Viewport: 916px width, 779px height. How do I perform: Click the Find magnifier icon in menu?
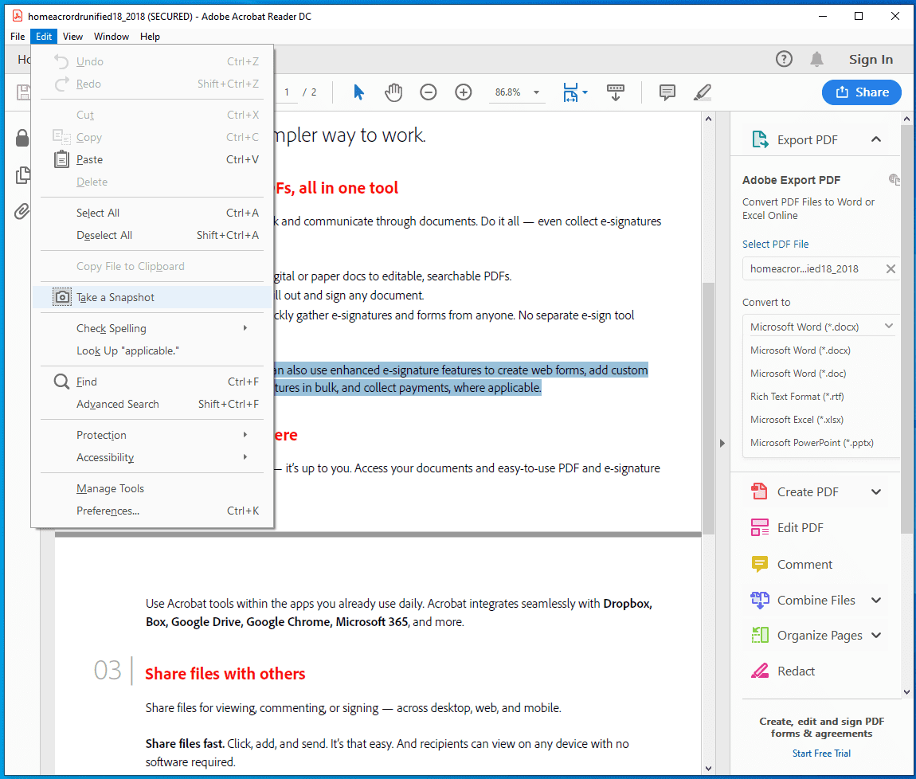[61, 382]
